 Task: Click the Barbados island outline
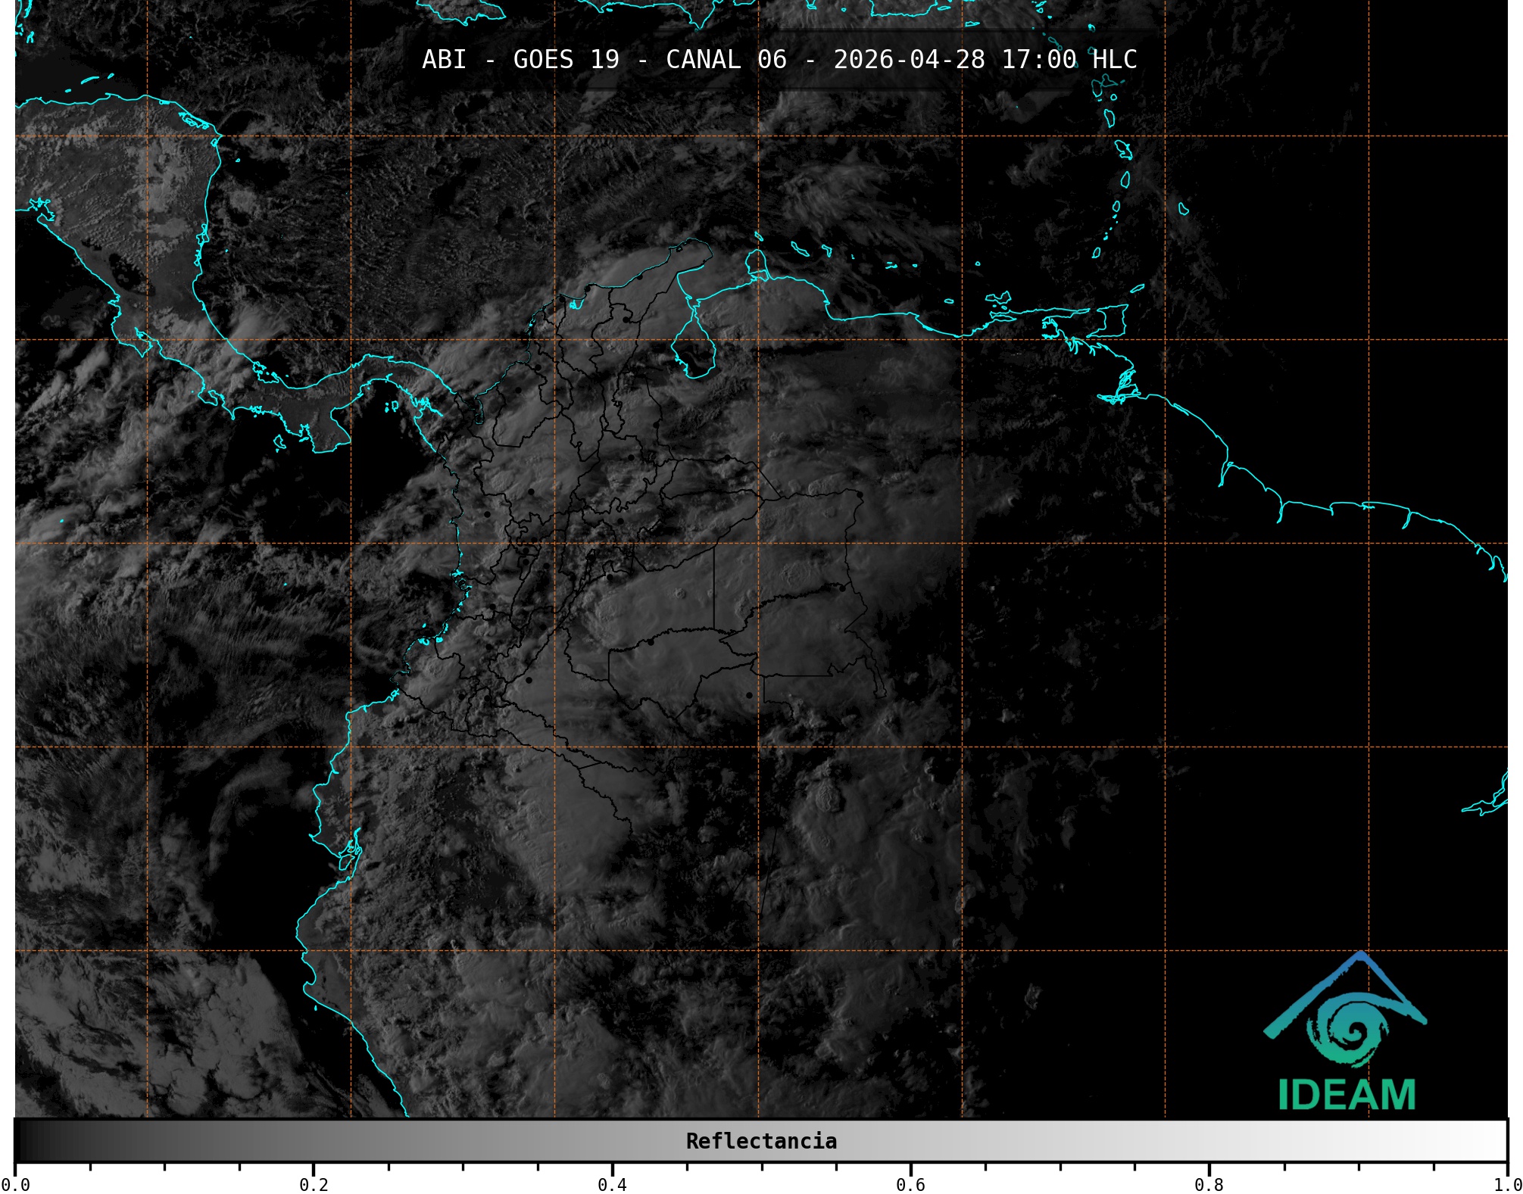click(x=1183, y=208)
